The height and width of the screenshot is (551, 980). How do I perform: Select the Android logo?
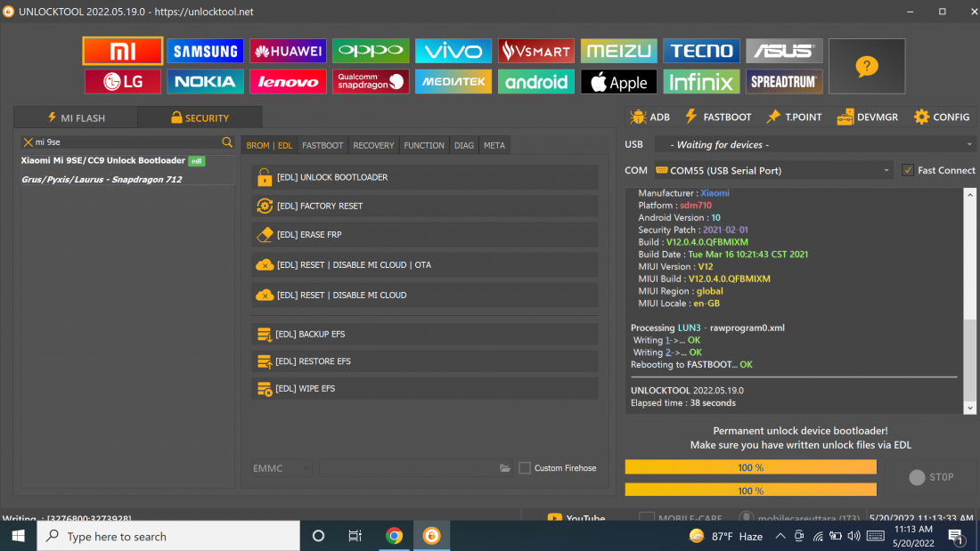(x=536, y=82)
